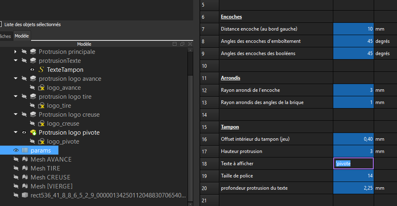Collapse the protrusionTexte node
Image resolution: width=397 pixels, height=206 pixels.
click(16, 61)
